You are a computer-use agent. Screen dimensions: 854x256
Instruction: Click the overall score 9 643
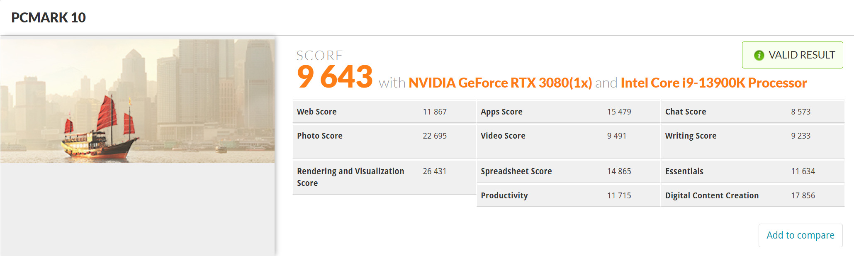pos(335,77)
